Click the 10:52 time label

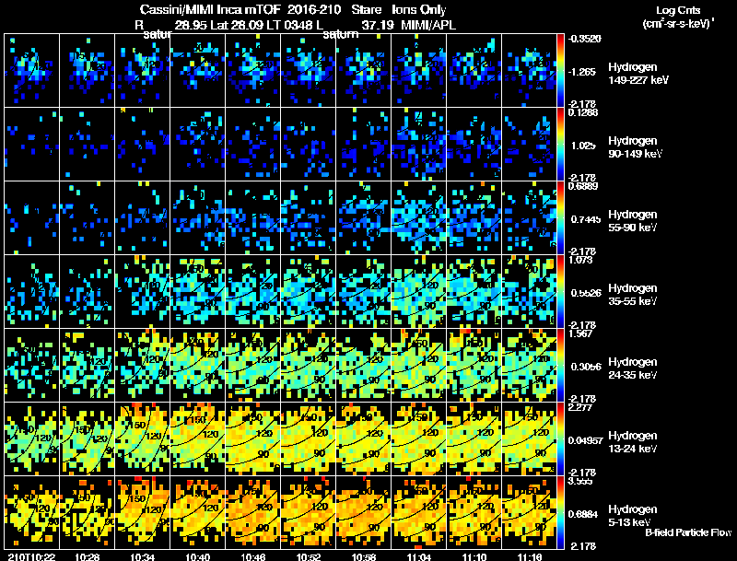[309, 556]
